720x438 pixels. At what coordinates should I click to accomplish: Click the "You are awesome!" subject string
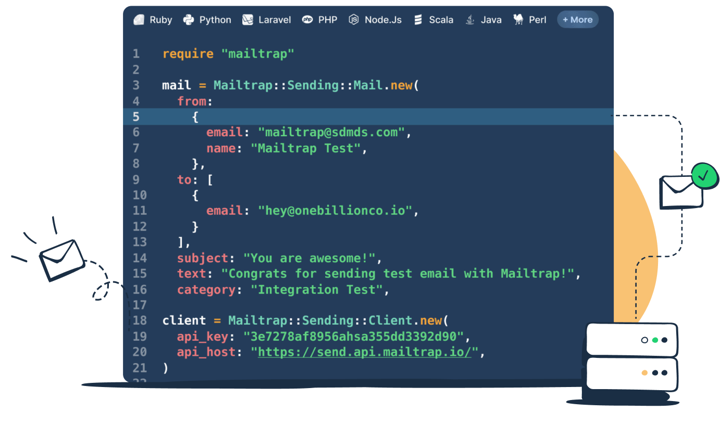coord(309,258)
